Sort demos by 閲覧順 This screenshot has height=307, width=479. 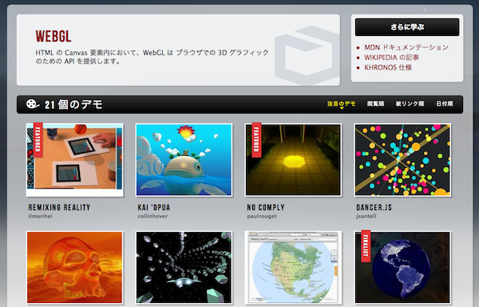(x=375, y=104)
